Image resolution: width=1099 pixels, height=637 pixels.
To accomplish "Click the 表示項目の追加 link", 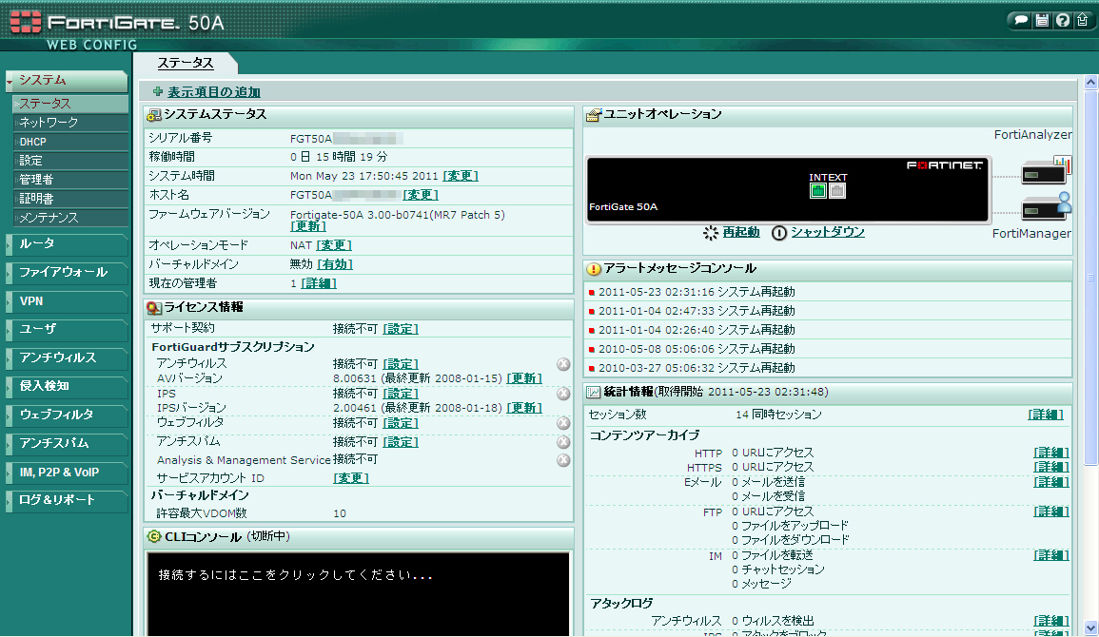I will click(214, 91).
